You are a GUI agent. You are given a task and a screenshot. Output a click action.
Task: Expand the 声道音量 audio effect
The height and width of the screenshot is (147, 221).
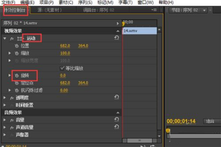(x=5, y=127)
